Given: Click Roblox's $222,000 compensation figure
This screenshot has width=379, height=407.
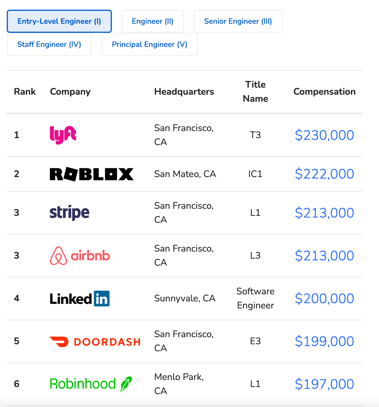Looking at the screenshot, I should (x=324, y=174).
